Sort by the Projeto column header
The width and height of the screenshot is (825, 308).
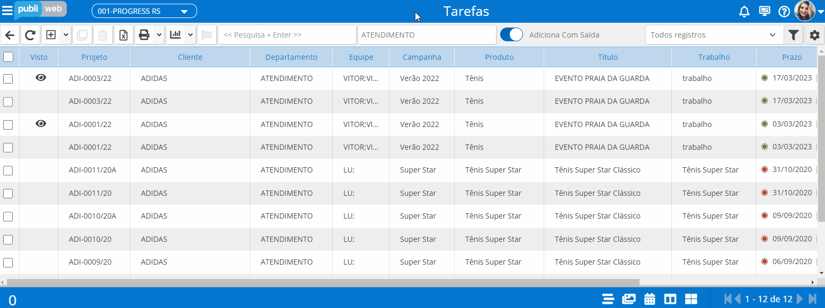[x=94, y=57]
